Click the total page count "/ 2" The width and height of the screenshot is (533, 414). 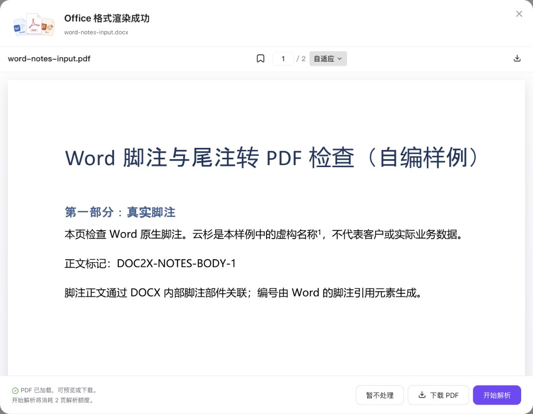click(301, 59)
